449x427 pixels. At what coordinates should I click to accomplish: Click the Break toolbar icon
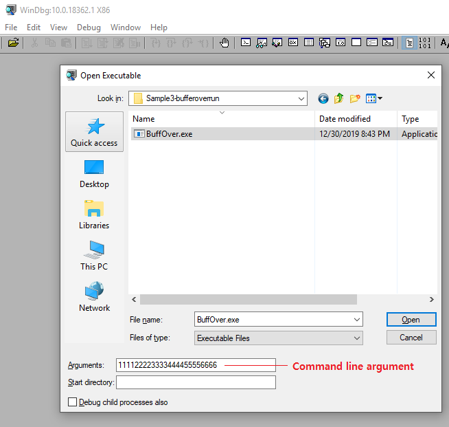[x=134, y=43]
